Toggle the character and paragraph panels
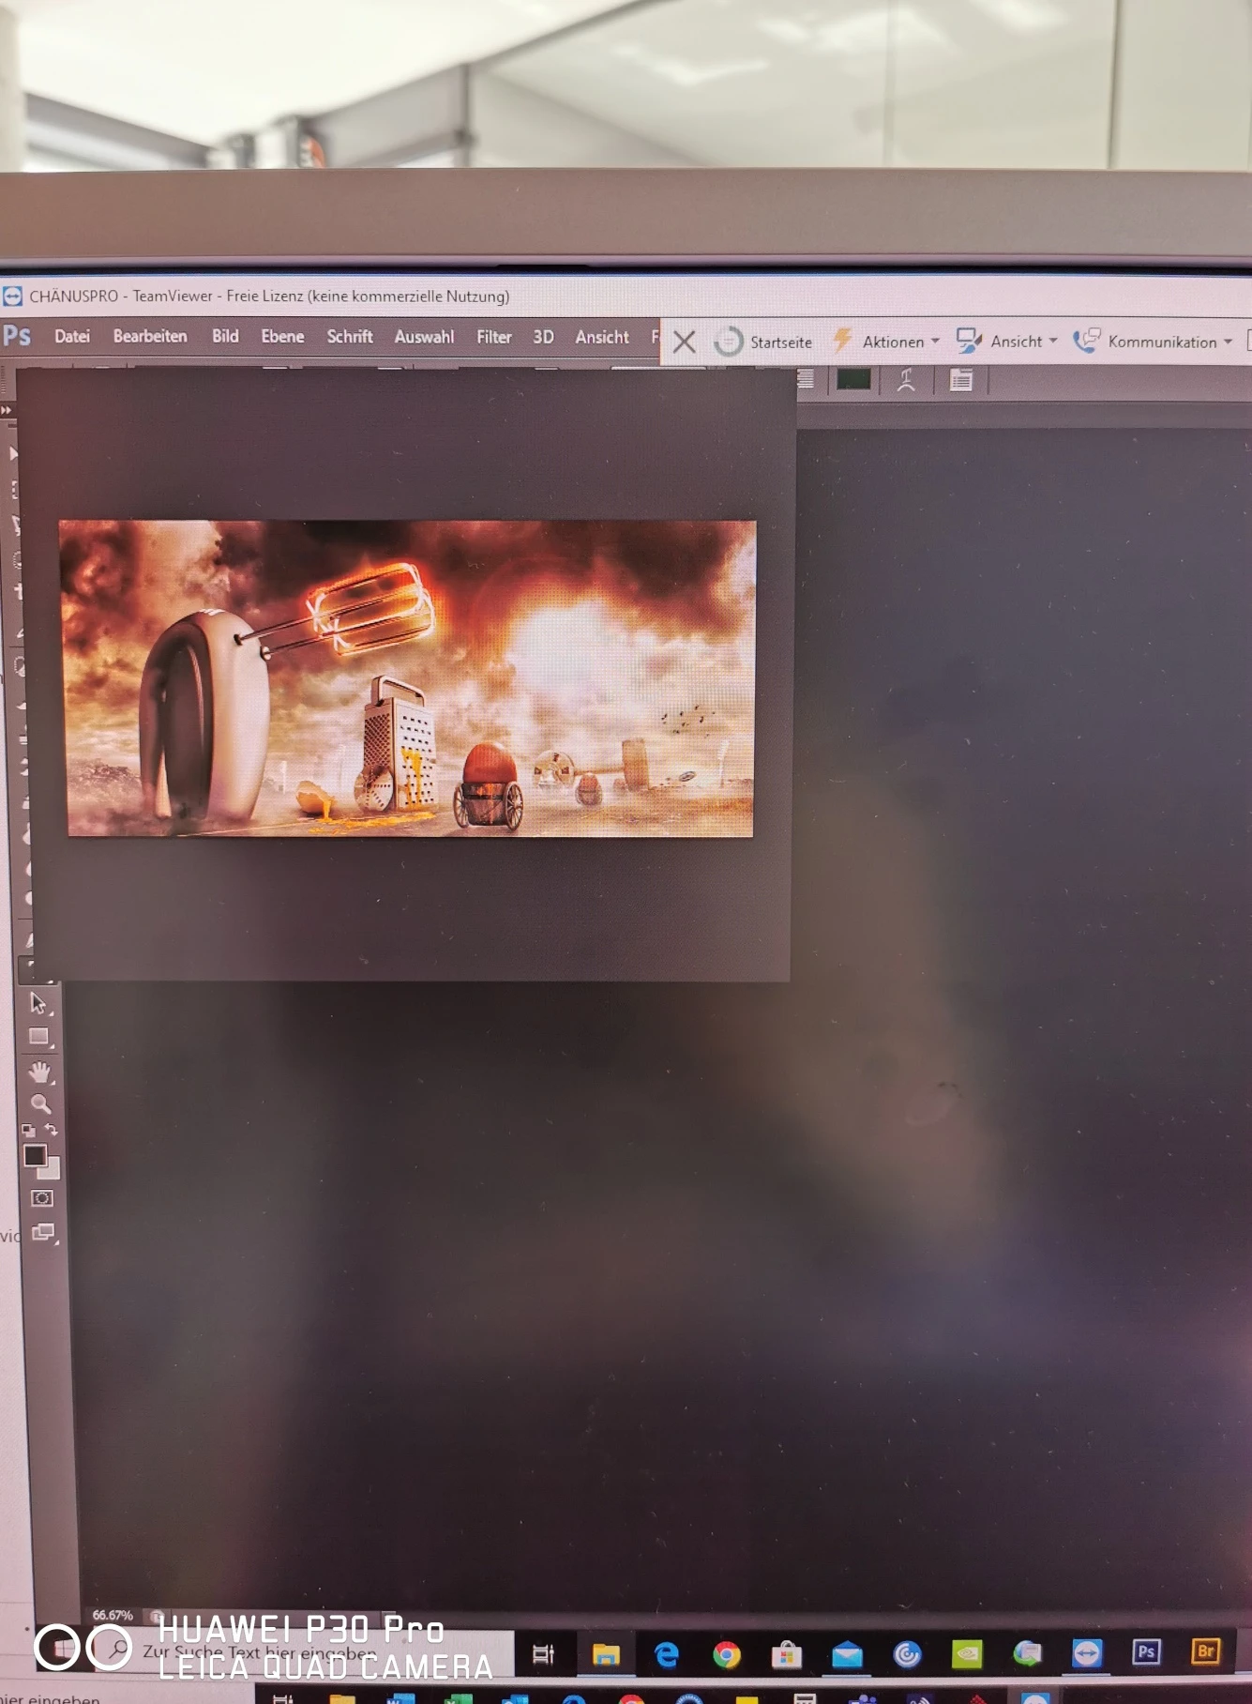This screenshot has height=1704, width=1252. point(961,380)
